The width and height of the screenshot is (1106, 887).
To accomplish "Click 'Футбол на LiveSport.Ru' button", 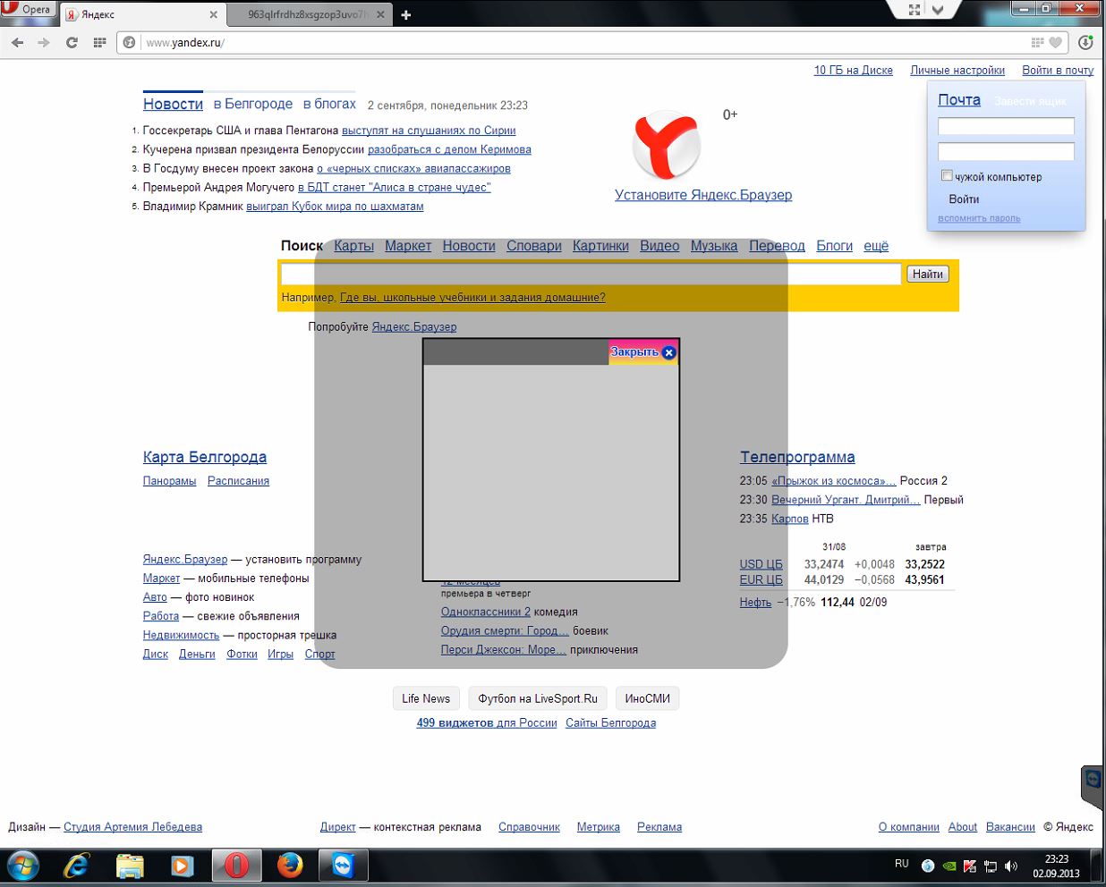I will tap(538, 698).
